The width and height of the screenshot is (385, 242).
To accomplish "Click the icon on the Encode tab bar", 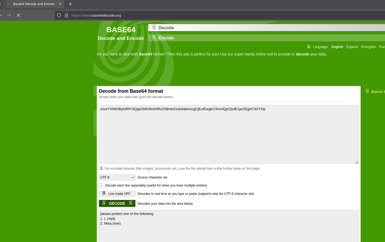I will (x=154, y=38).
